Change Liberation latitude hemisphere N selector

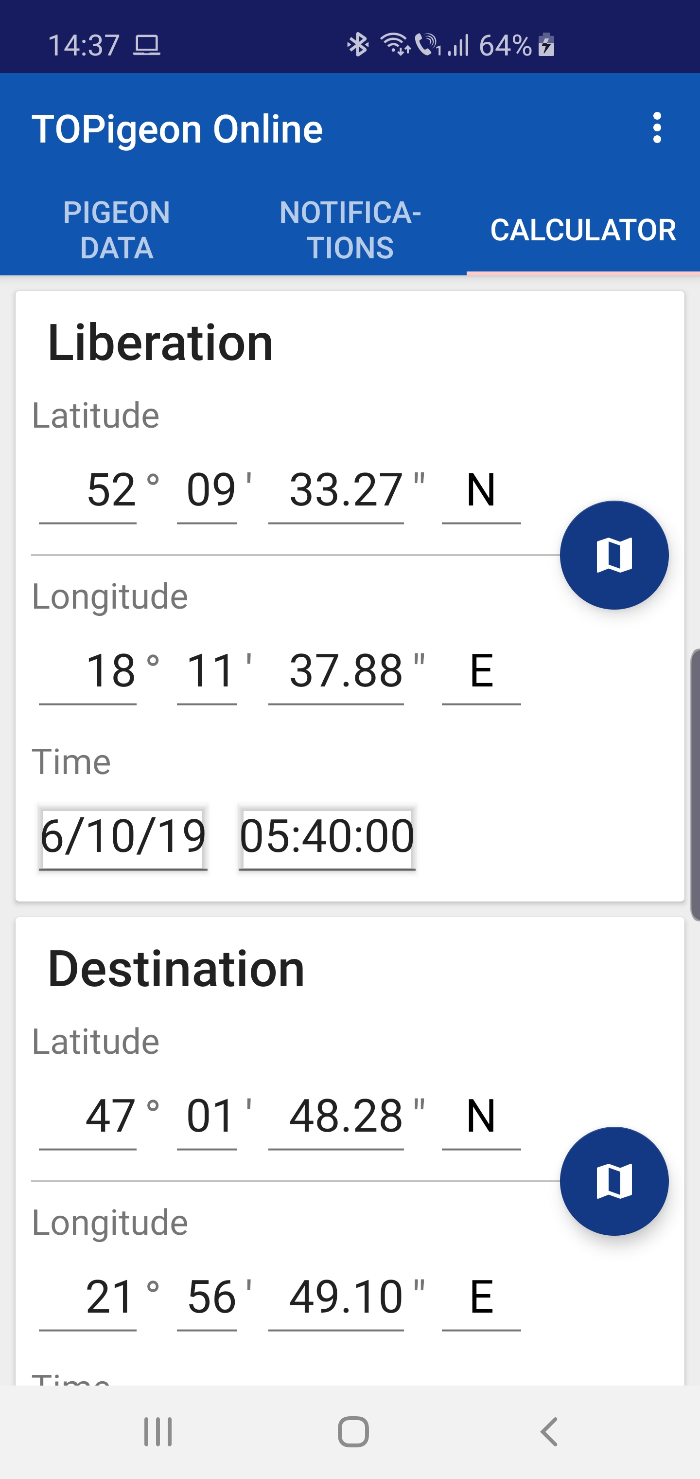coord(481,491)
